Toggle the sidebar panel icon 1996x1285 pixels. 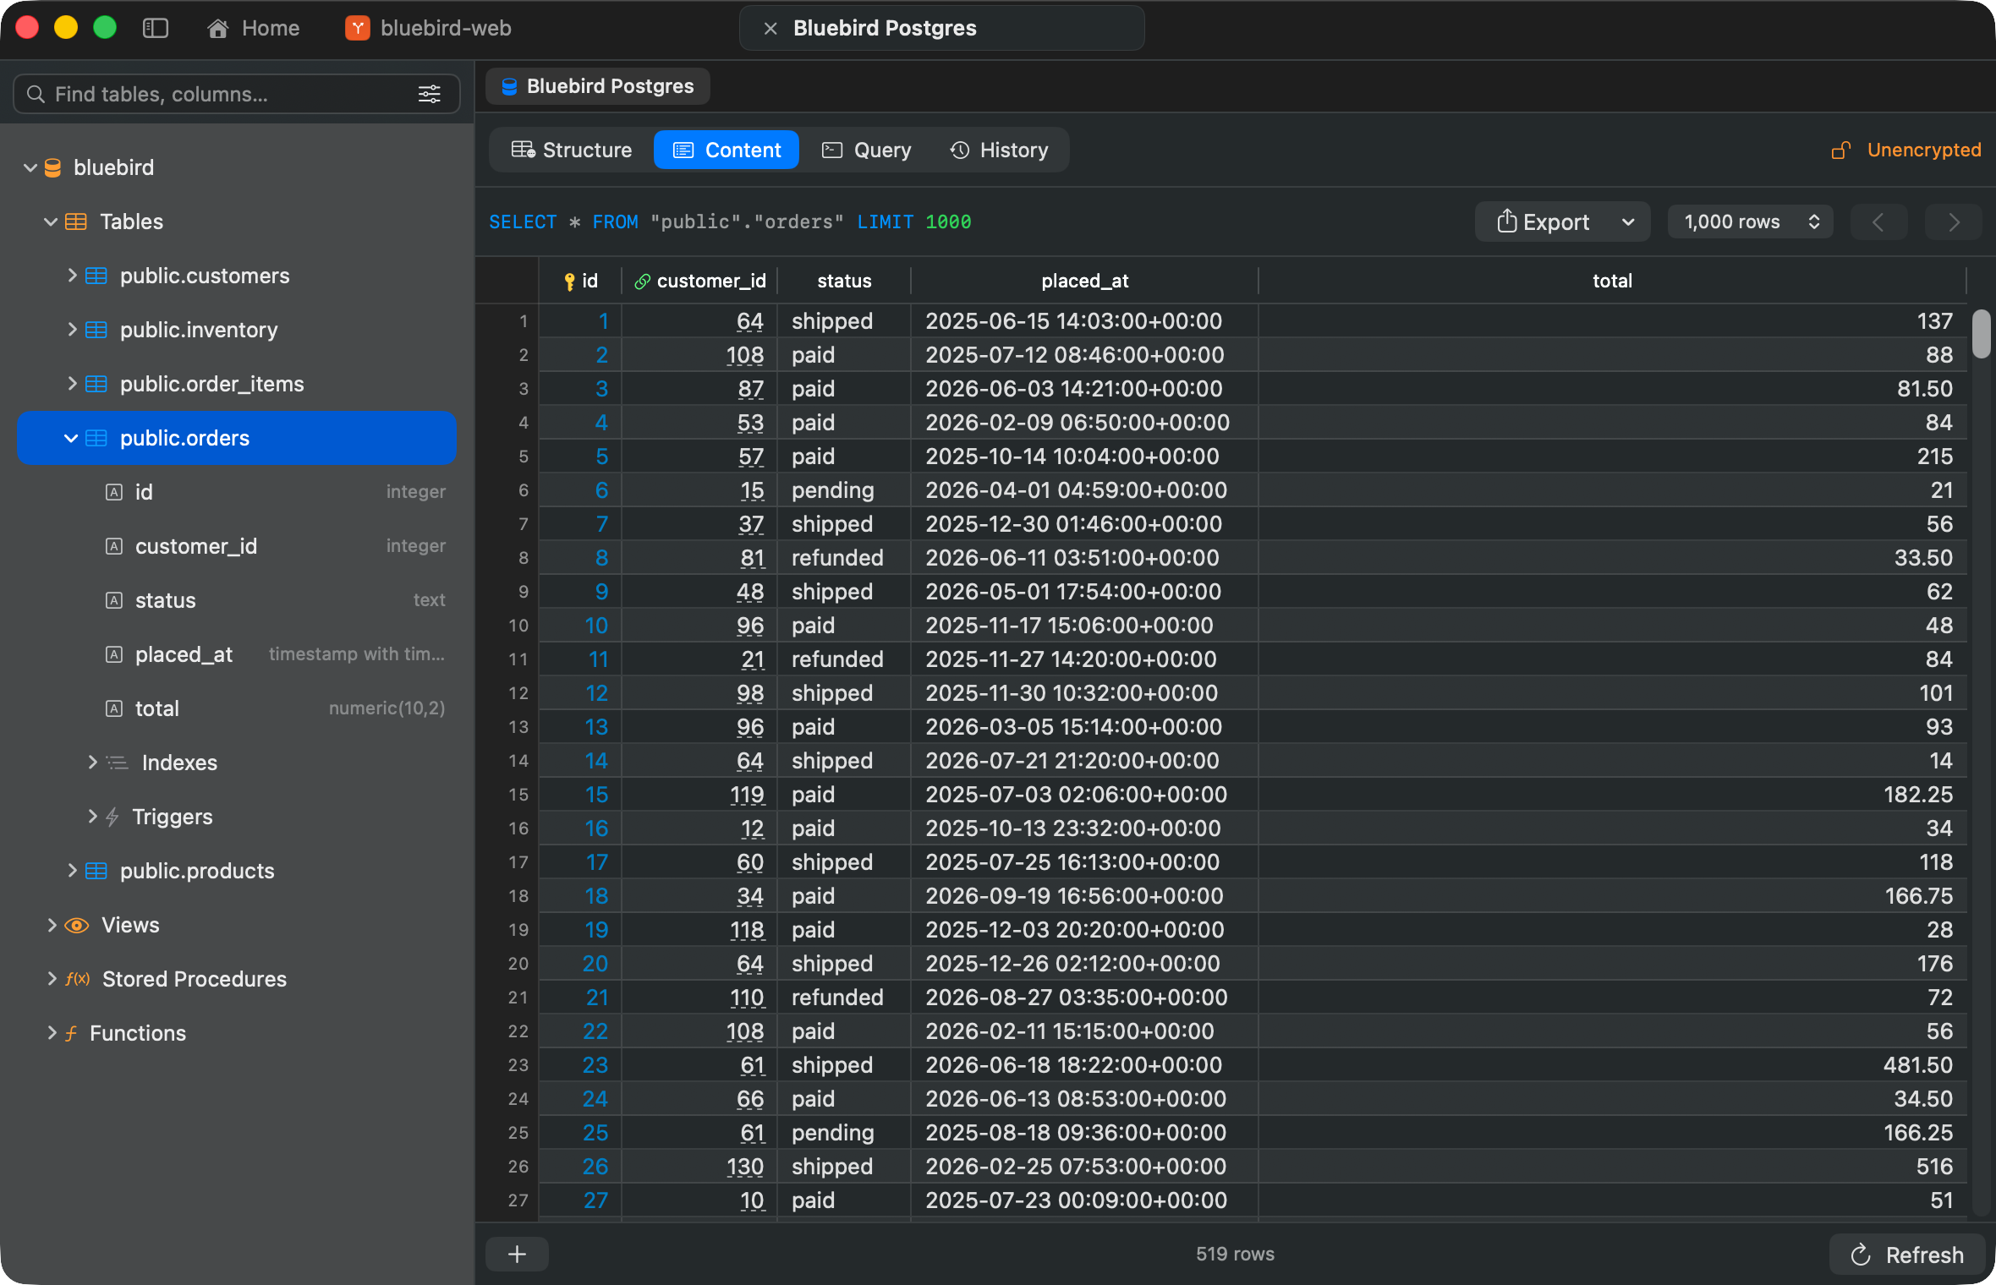(156, 28)
